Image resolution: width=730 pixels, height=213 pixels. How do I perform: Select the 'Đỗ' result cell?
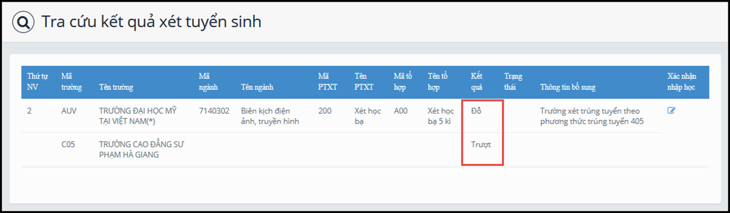pos(476,111)
